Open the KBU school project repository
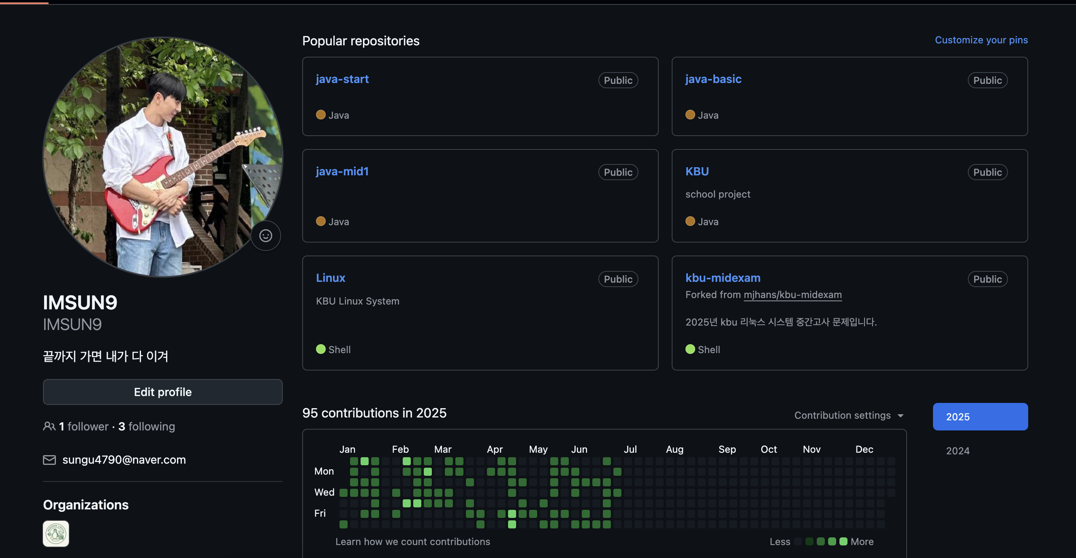Screen dimensions: 1076x558 coord(697,171)
